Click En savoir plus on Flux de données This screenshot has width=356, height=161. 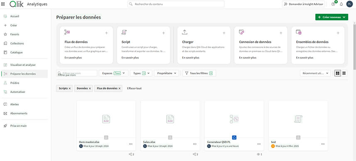point(73,58)
